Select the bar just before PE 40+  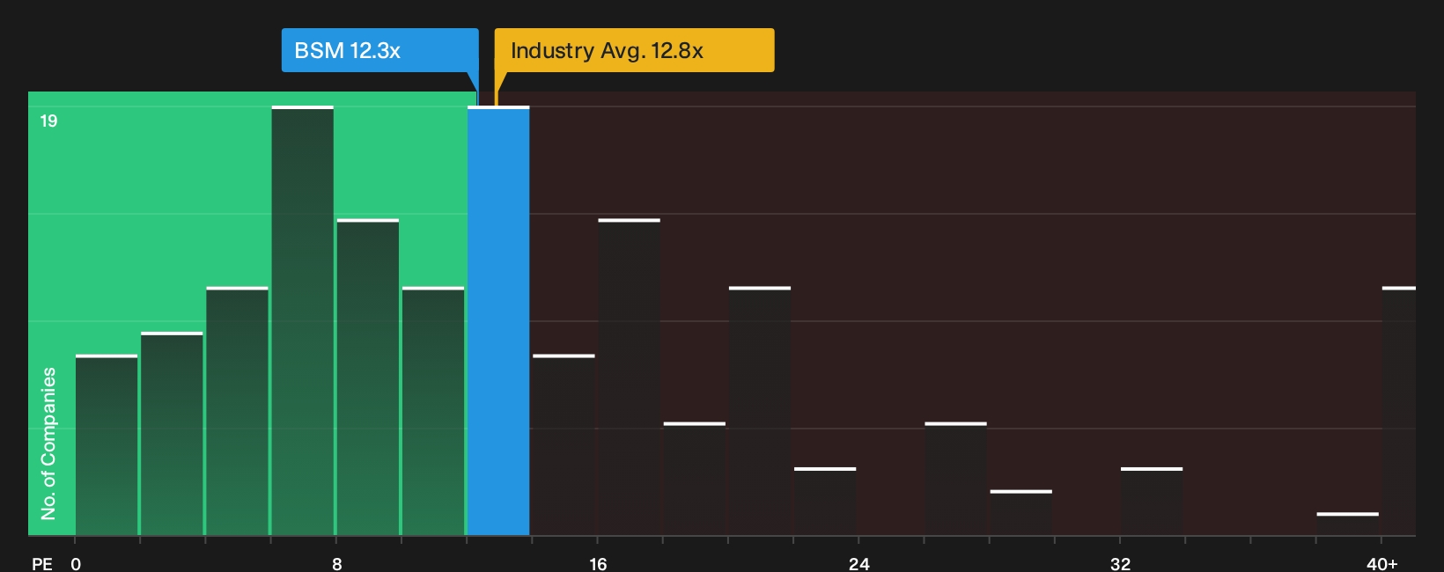click(x=1348, y=524)
